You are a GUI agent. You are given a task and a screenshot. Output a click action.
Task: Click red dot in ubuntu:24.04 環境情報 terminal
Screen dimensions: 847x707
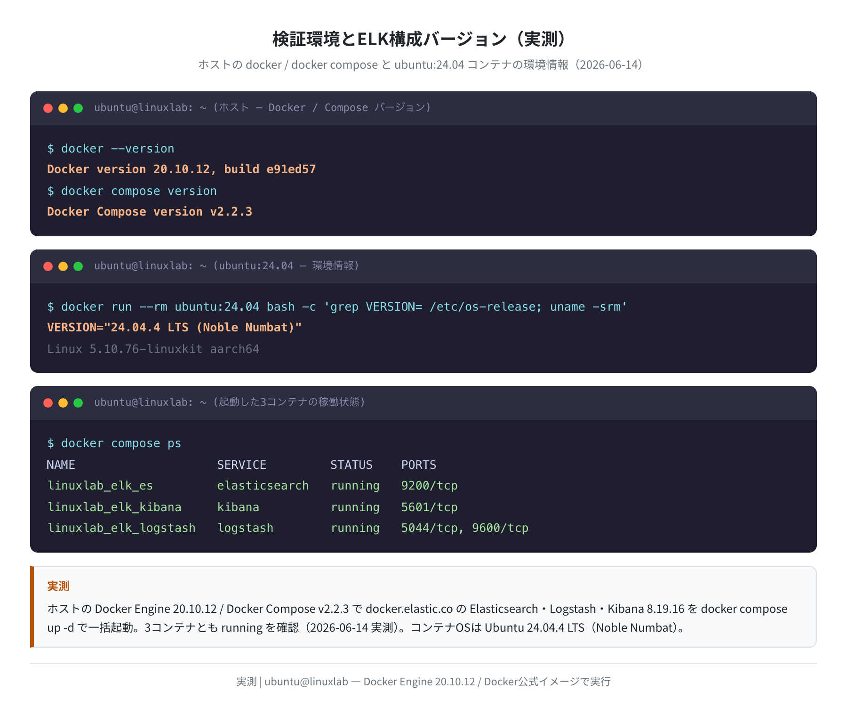(48, 266)
